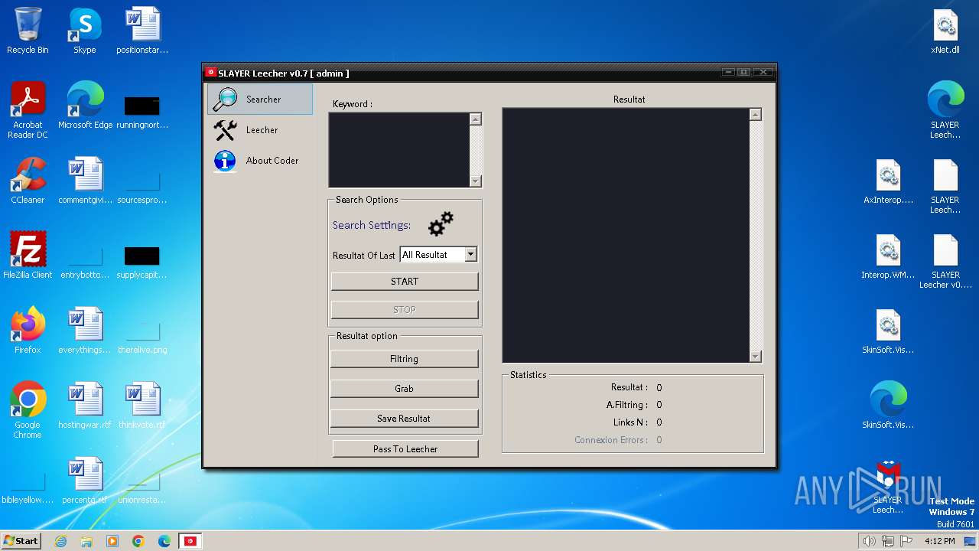Select the Recycle Bin desktop icon
979x551 pixels.
(28, 31)
